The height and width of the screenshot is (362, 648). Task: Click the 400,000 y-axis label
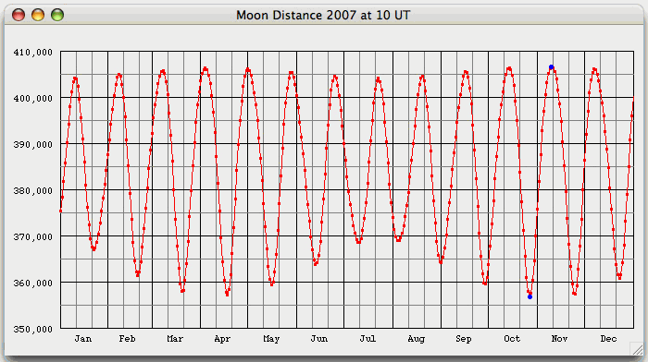click(x=33, y=99)
